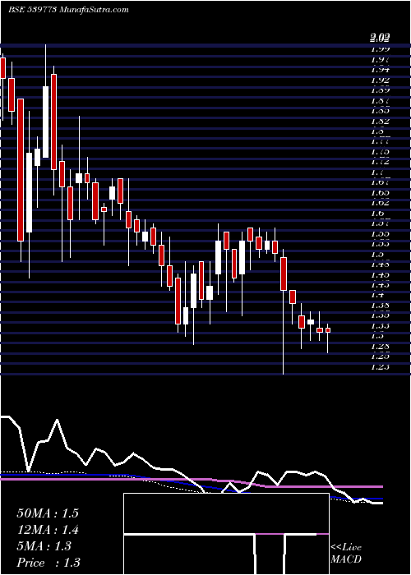
Task: Click the 1.35 price axis label
Action: (x=380, y=315)
